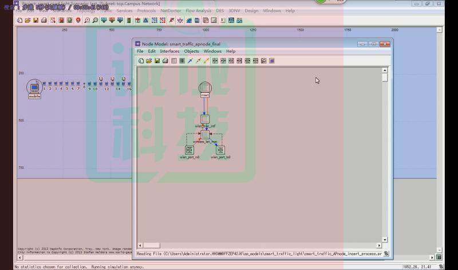Open the Flow Analysis menu

point(198,11)
